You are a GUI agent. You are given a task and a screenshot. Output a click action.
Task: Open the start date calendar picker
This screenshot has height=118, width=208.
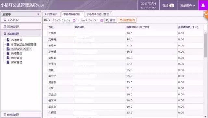pyautogui.click(x=74, y=20)
